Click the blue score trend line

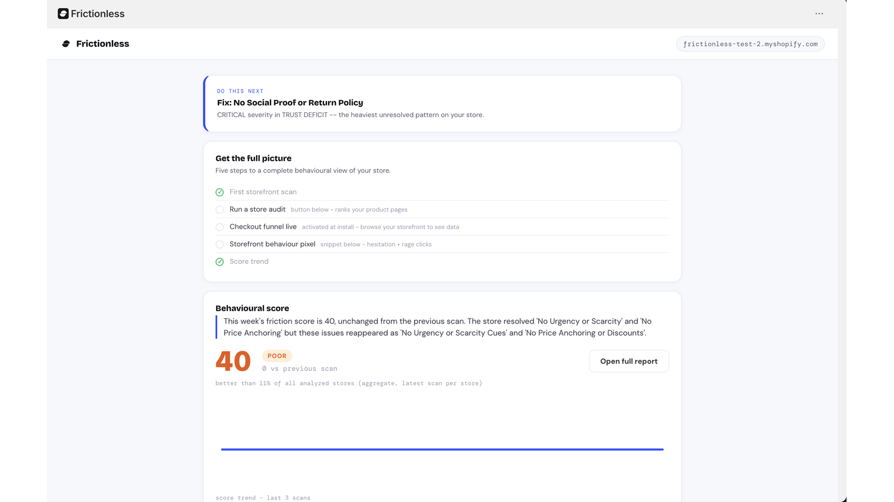(442, 449)
